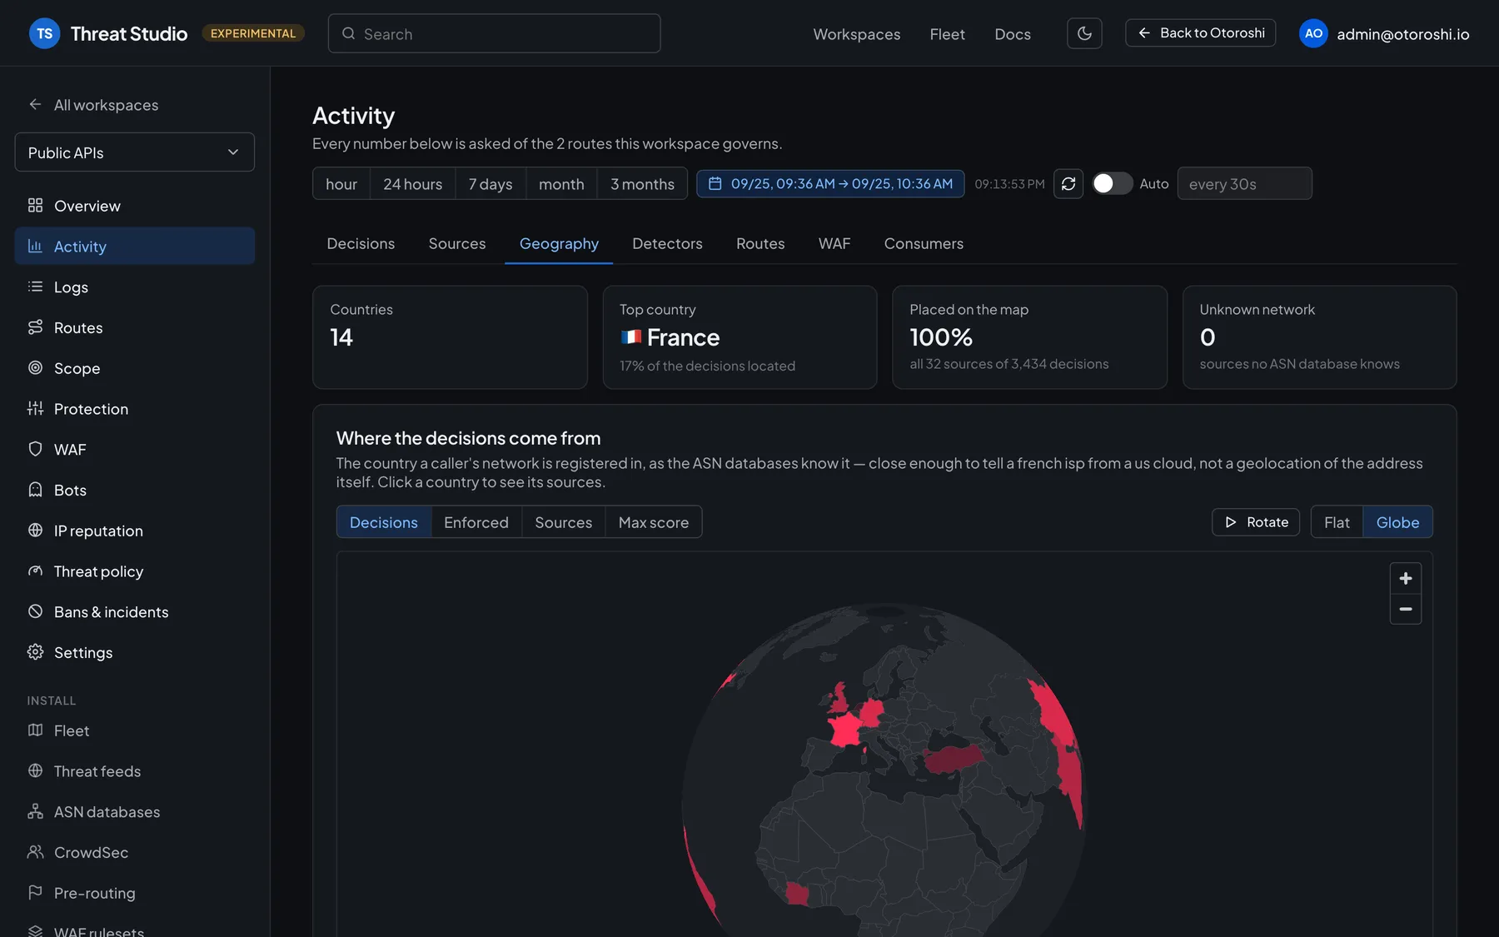
Task: Switch map to Flat view
Action: (x=1337, y=522)
